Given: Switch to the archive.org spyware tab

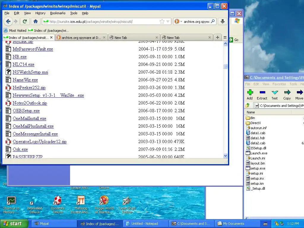Looking at the screenshot, I should [81, 37].
